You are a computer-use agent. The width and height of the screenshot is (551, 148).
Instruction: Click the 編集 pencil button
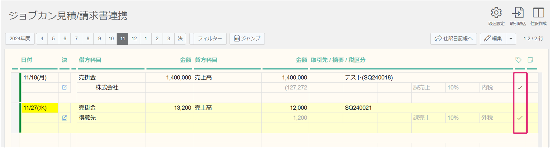click(x=493, y=38)
